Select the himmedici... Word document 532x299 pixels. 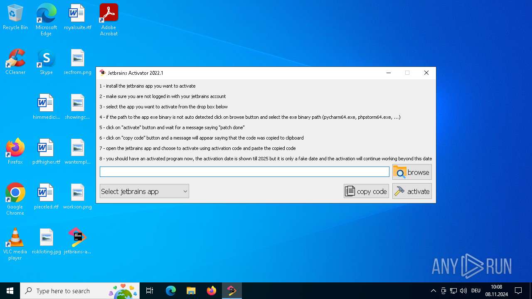point(46,107)
